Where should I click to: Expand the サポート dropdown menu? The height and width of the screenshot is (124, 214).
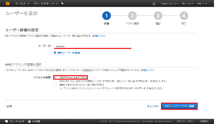pos(202,4)
